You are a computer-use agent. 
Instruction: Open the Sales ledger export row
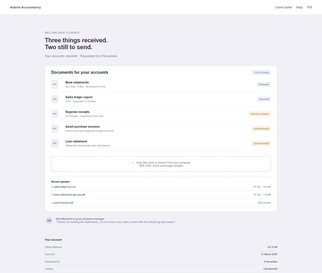161,99
